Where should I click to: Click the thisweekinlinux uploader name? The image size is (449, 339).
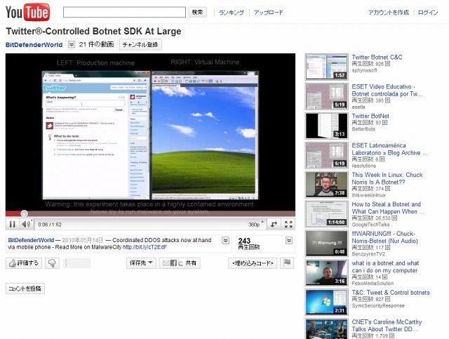click(368, 195)
